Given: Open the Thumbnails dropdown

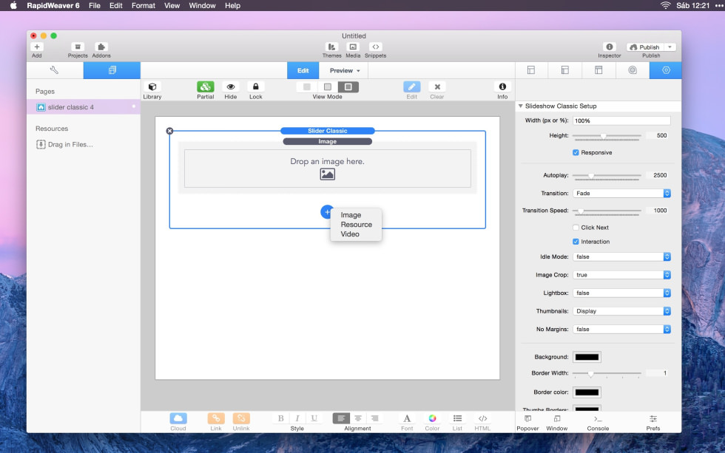Looking at the screenshot, I should tap(621, 311).
